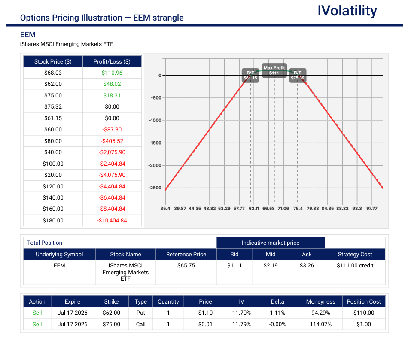Image resolution: width=408 pixels, height=337 pixels.
Task: Select the $1.10 option price
Action: (x=205, y=313)
